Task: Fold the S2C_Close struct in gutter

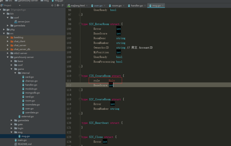Action: (80, 137)
